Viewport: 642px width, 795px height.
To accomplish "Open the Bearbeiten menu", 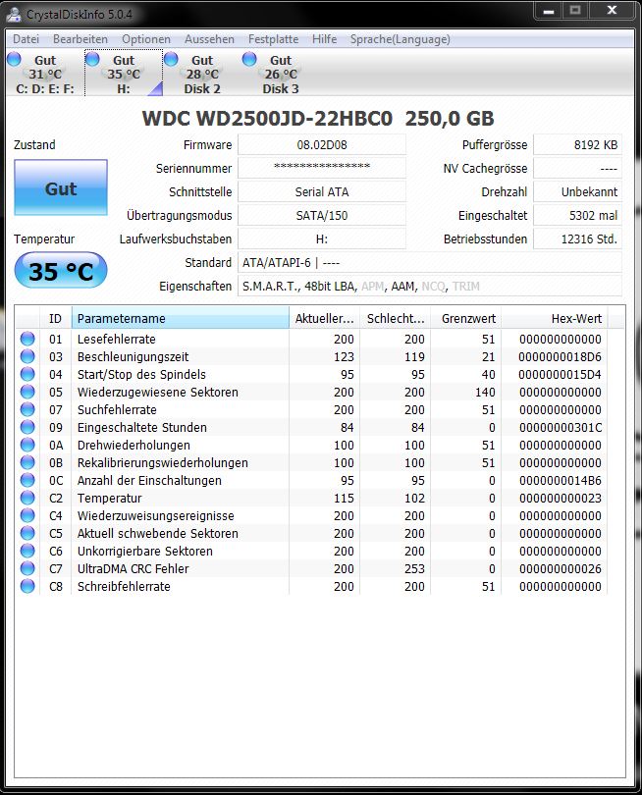I will (80, 39).
